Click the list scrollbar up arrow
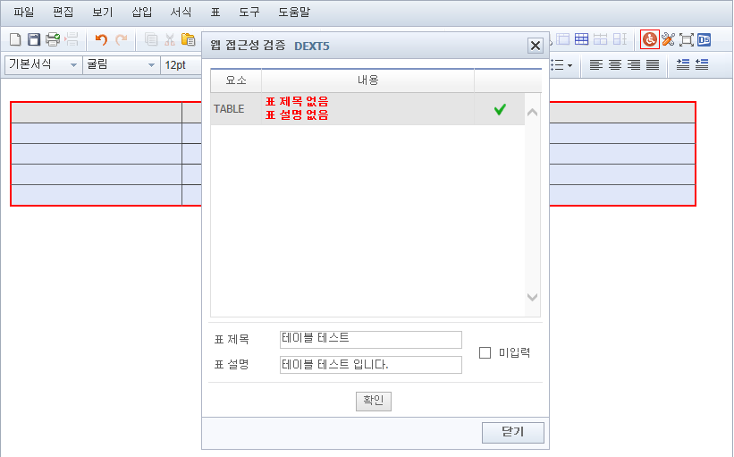Viewport: 734px width, 457px height. coord(532,113)
